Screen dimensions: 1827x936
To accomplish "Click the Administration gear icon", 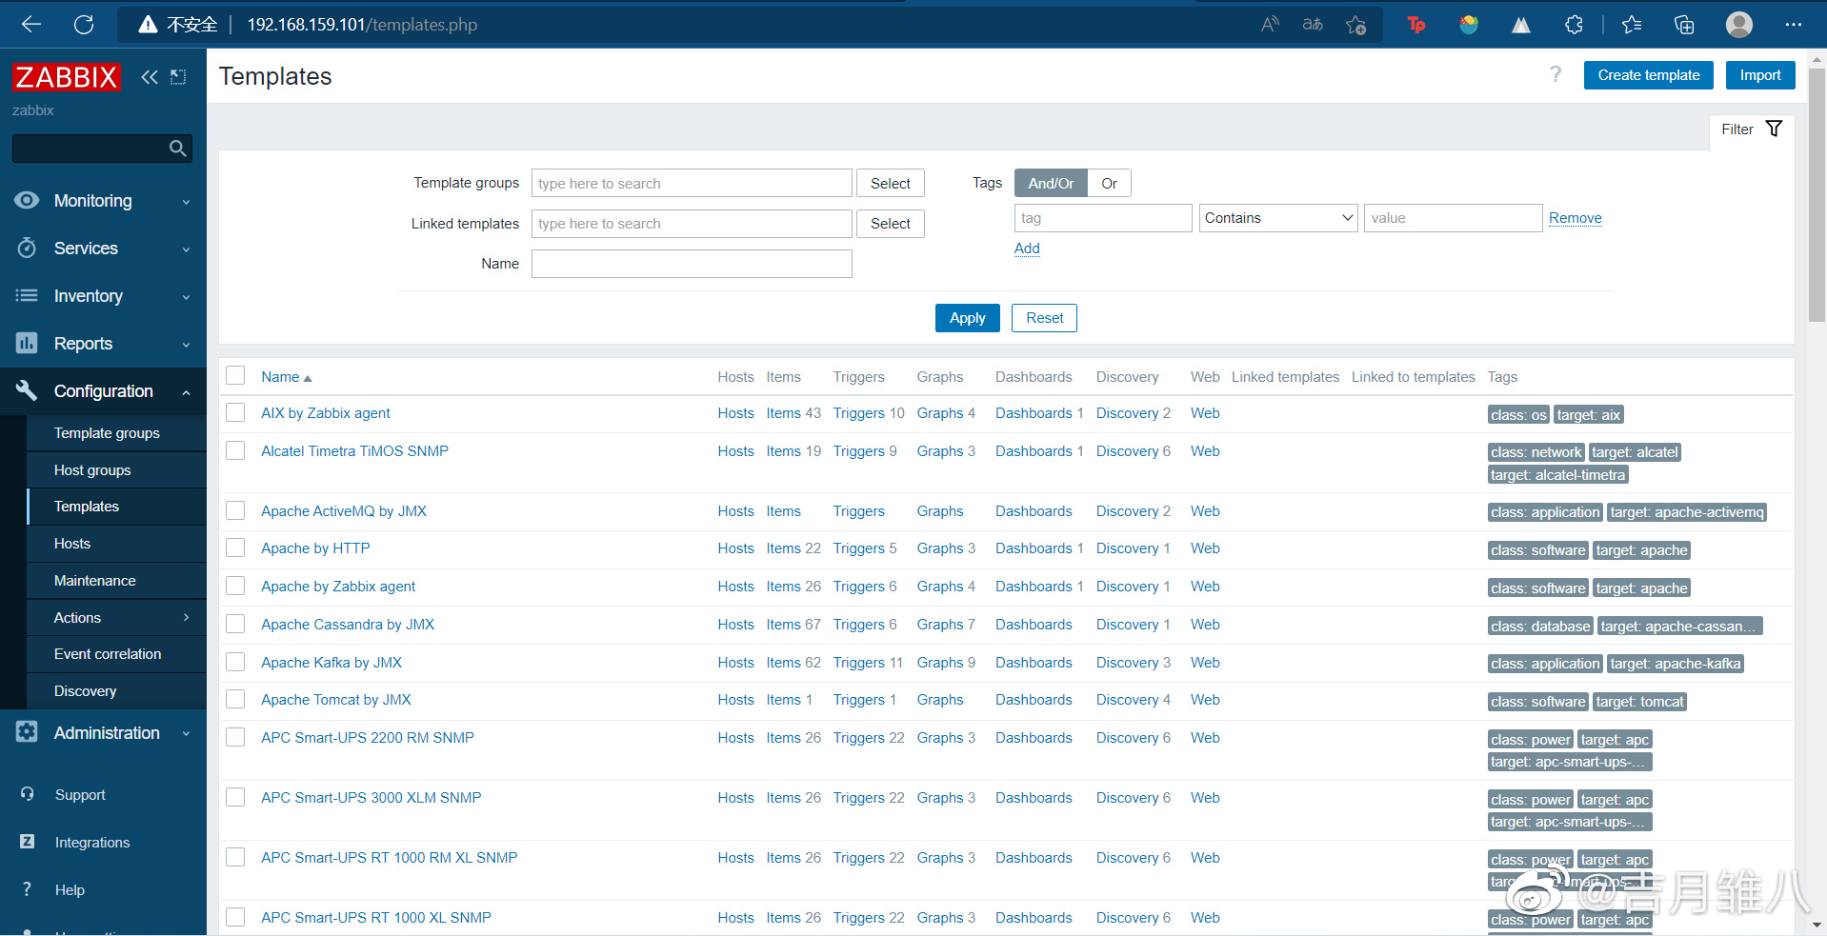I will click(x=27, y=731).
